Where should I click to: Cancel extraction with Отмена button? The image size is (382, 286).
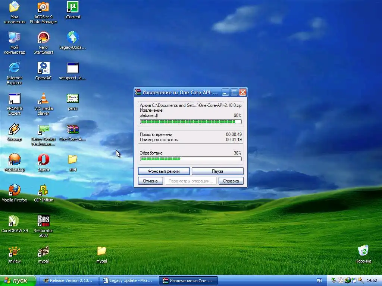pyautogui.click(x=150, y=181)
